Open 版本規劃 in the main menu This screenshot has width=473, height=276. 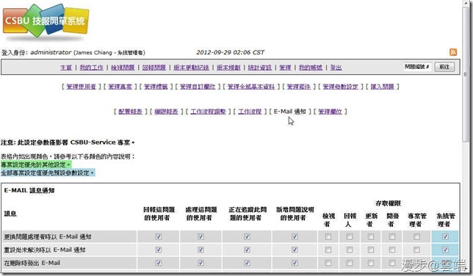[x=228, y=68]
